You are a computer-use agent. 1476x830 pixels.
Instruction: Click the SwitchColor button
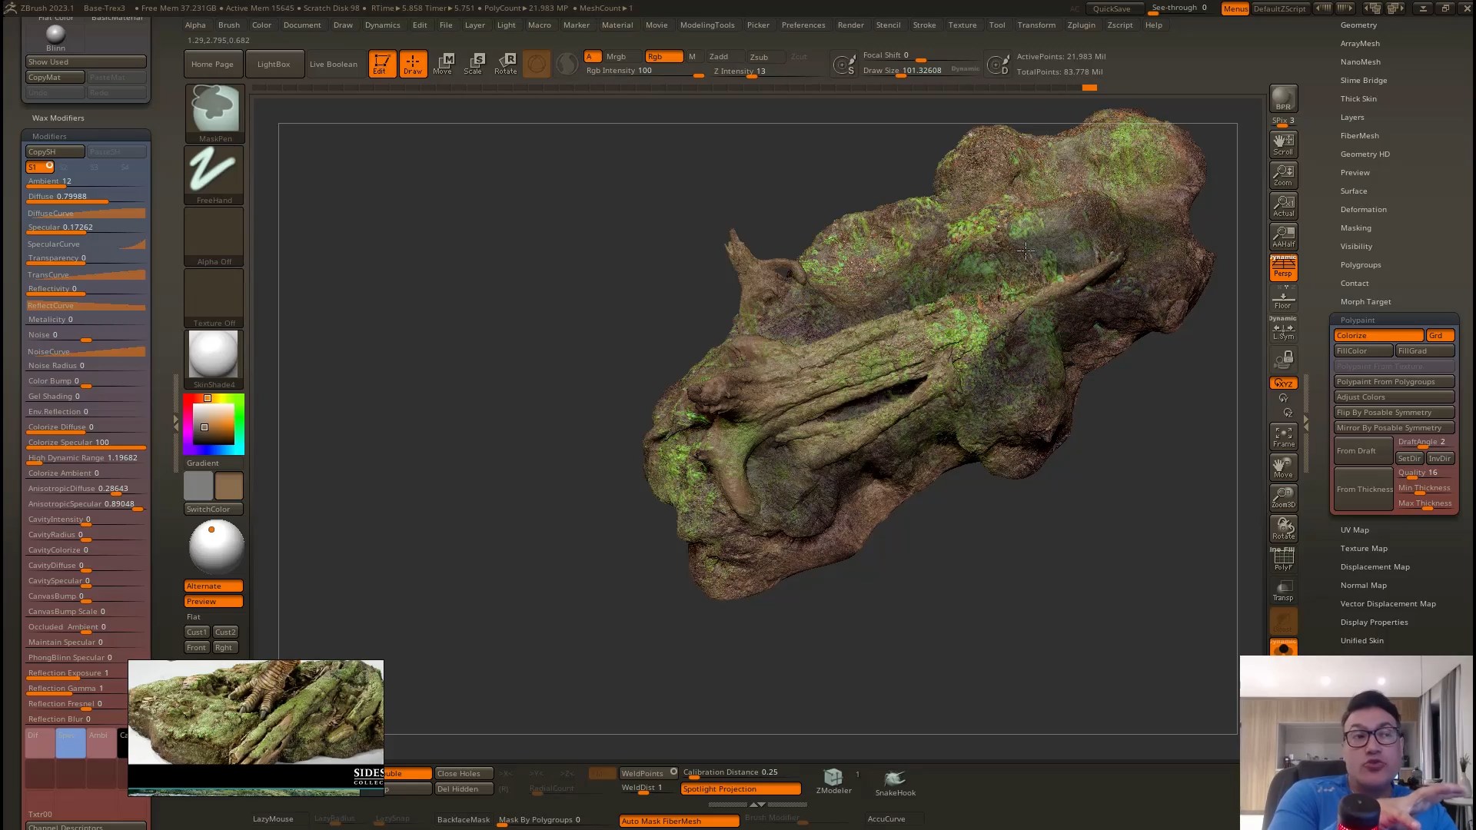point(213,510)
